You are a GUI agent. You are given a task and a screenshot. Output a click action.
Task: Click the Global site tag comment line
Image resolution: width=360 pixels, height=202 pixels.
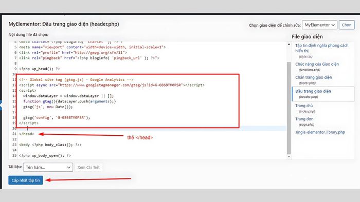(x=76, y=79)
